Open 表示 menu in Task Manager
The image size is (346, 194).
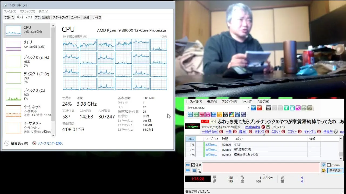43,11
